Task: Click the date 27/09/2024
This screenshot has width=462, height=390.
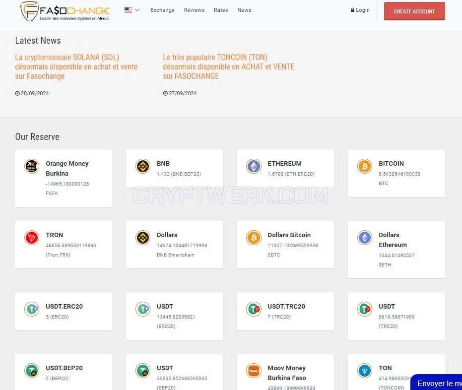Action: [183, 93]
